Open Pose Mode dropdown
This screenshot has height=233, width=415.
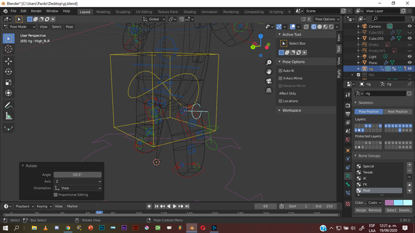[19, 27]
